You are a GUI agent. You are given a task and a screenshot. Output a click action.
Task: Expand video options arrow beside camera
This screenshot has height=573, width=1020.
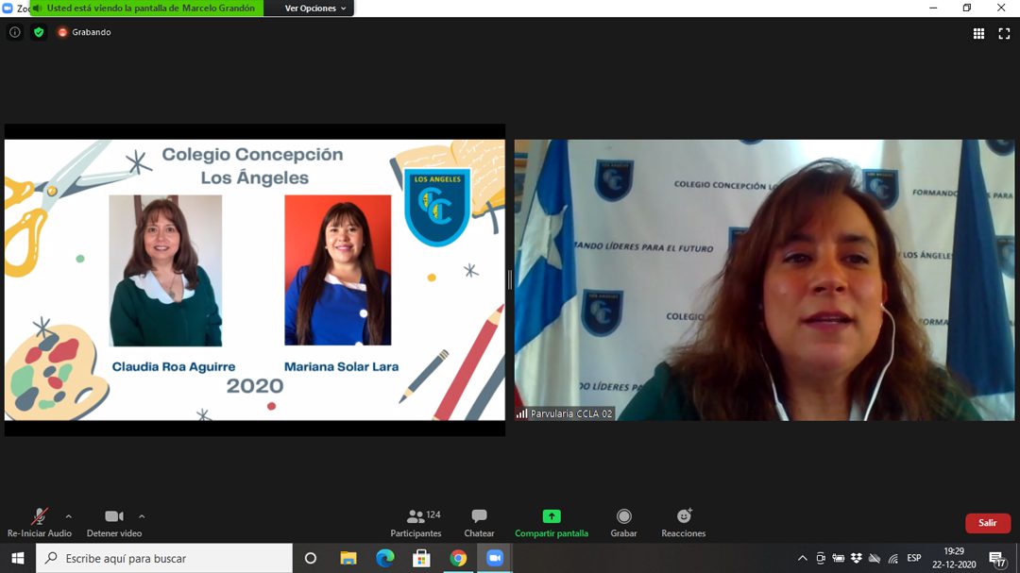142,516
